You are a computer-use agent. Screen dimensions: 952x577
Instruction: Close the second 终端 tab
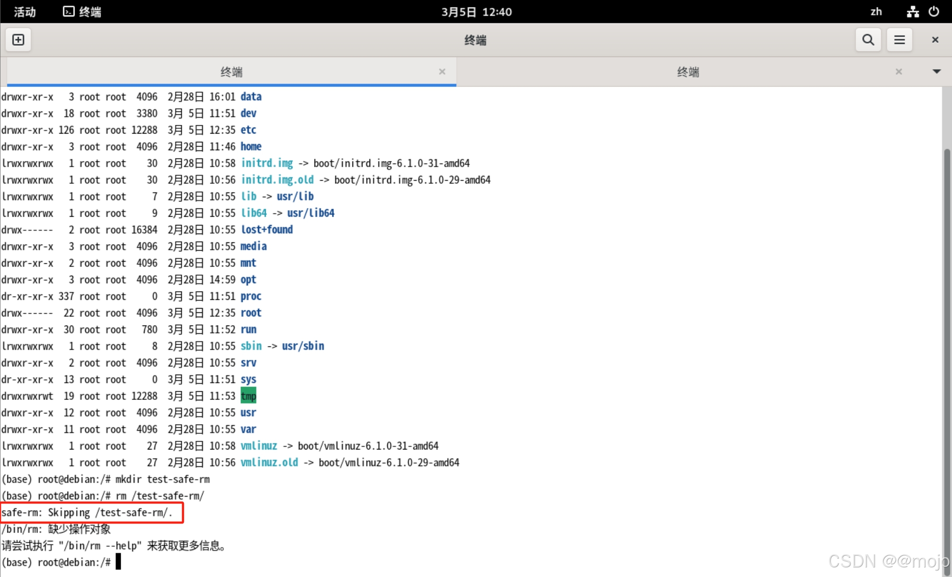coord(898,71)
